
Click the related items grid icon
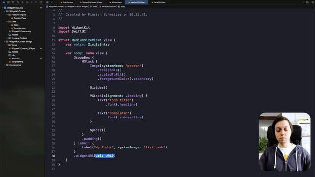47,2
